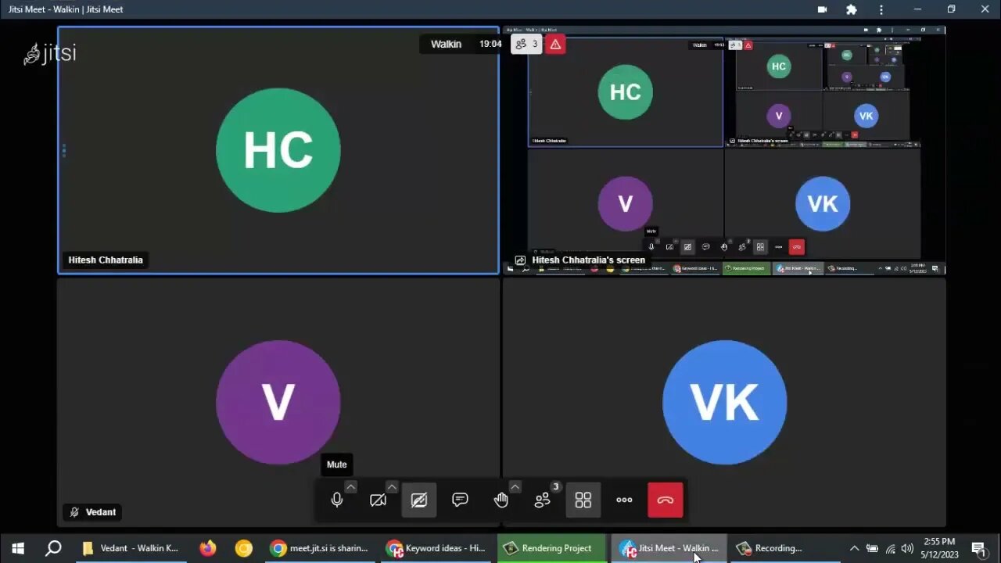Click the Hitesh Chhatralia name label
This screenshot has height=563, width=1001.
click(x=106, y=260)
